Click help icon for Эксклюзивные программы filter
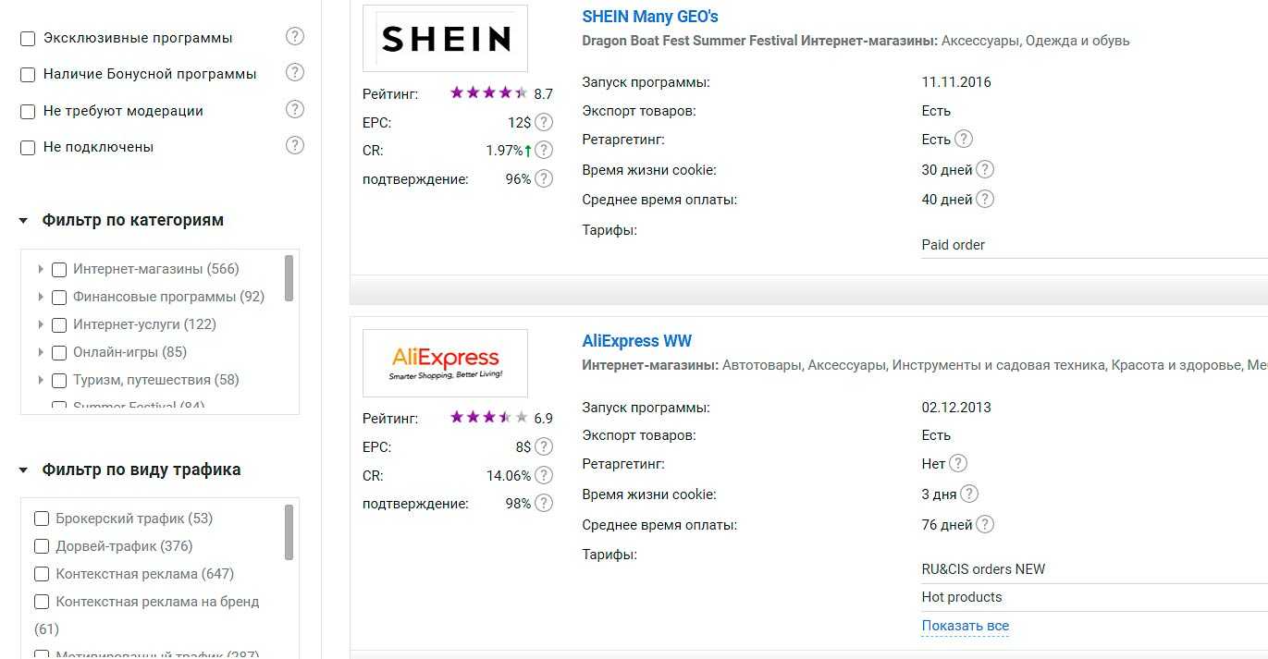The width and height of the screenshot is (1268, 659). [x=295, y=37]
